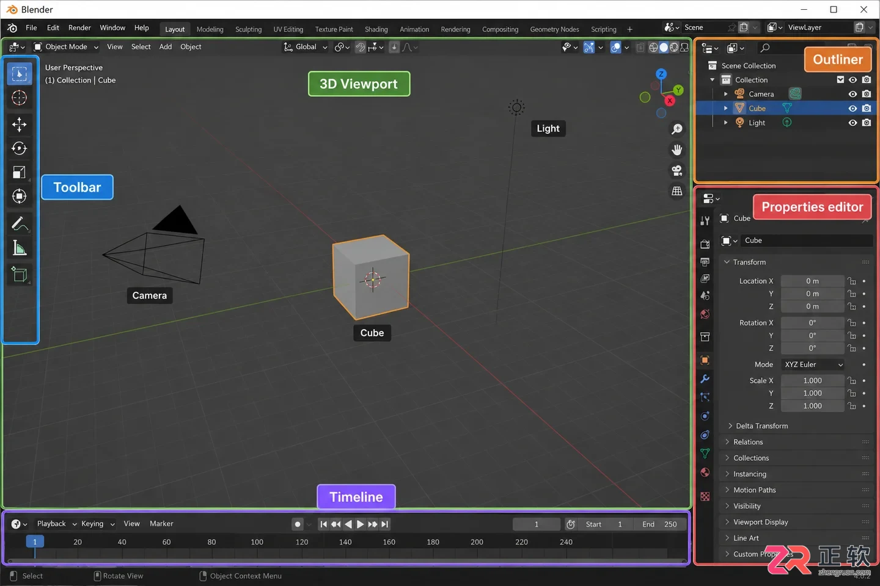Open the Marker menu in timeline

tap(161, 524)
